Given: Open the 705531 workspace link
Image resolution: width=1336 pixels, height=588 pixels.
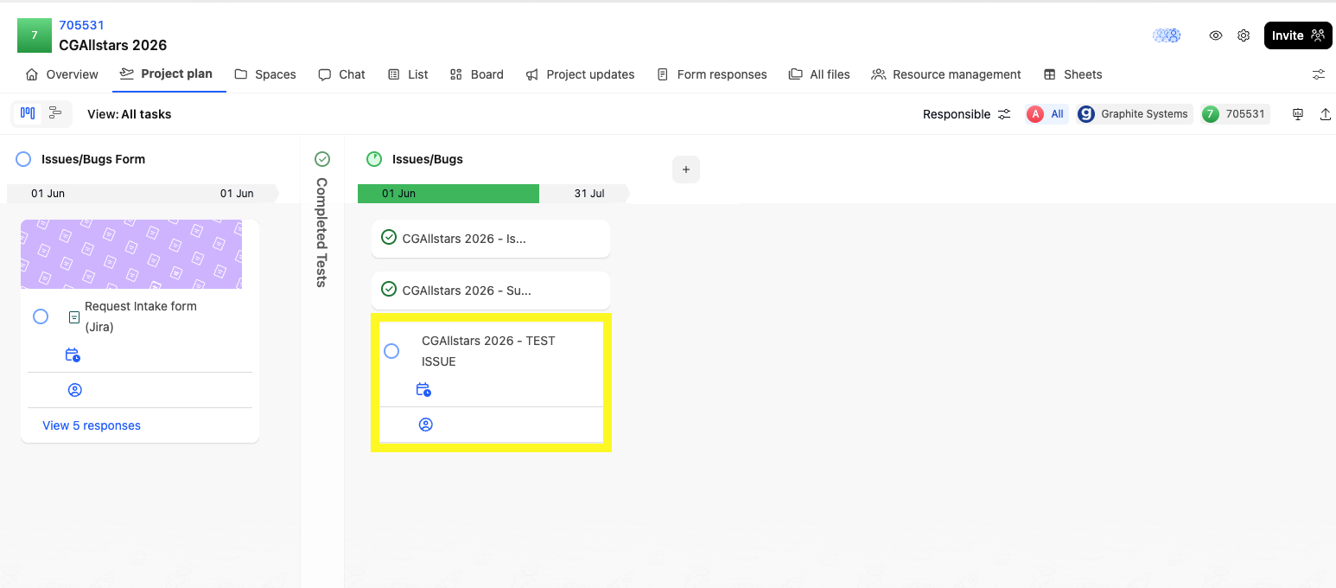Looking at the screenshot, I should pos(81,25).
